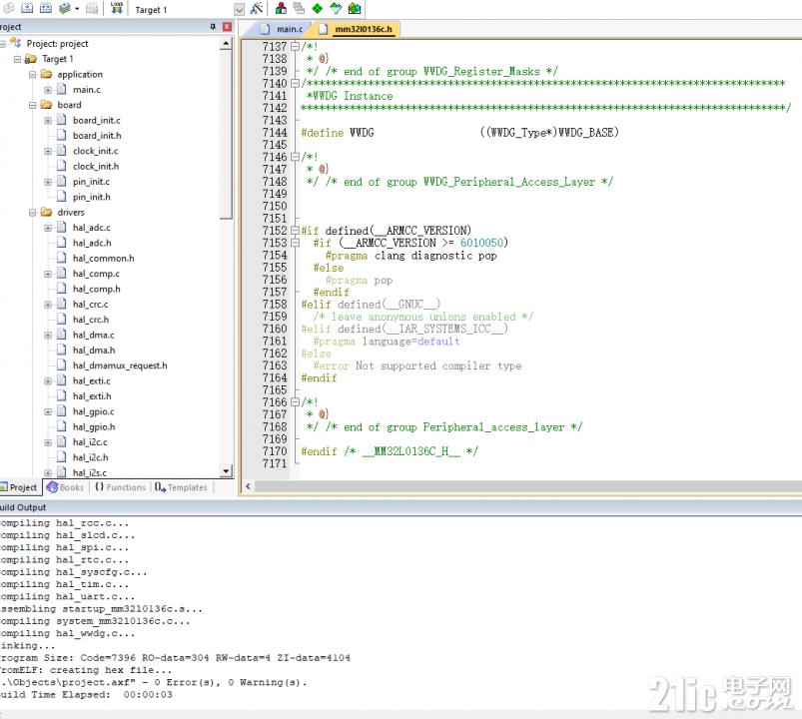Click the Manage Project Items blocks icon
The image size is (802, 719).
point(281,8)
